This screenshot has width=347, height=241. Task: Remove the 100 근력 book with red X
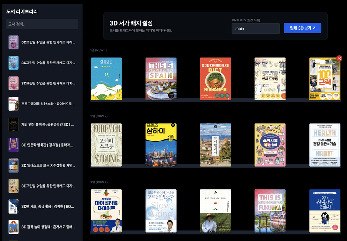pos(339,58)
